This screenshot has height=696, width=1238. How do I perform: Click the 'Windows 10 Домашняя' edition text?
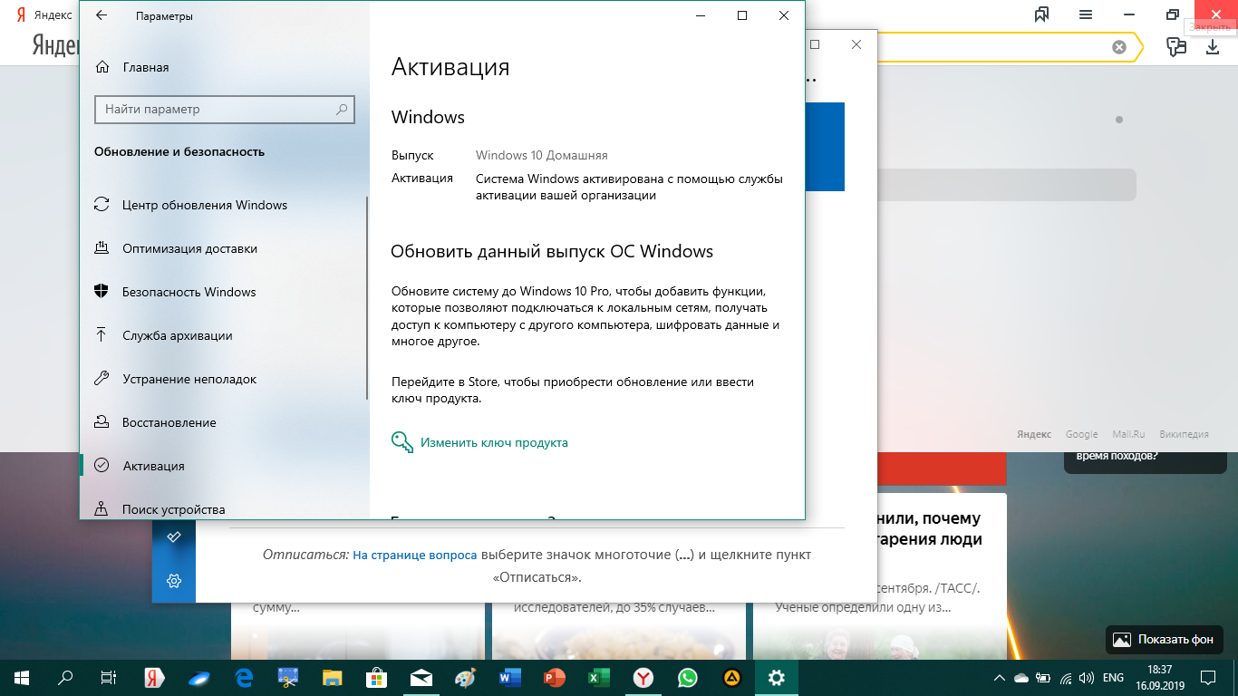point(542,155)
